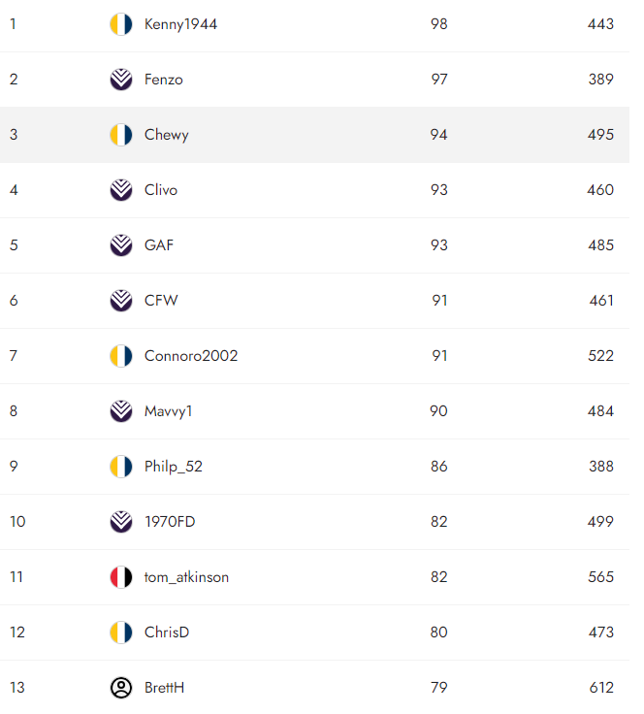
Task: Open tom_atkinson's profile name
Action: (x=186, y=577)
